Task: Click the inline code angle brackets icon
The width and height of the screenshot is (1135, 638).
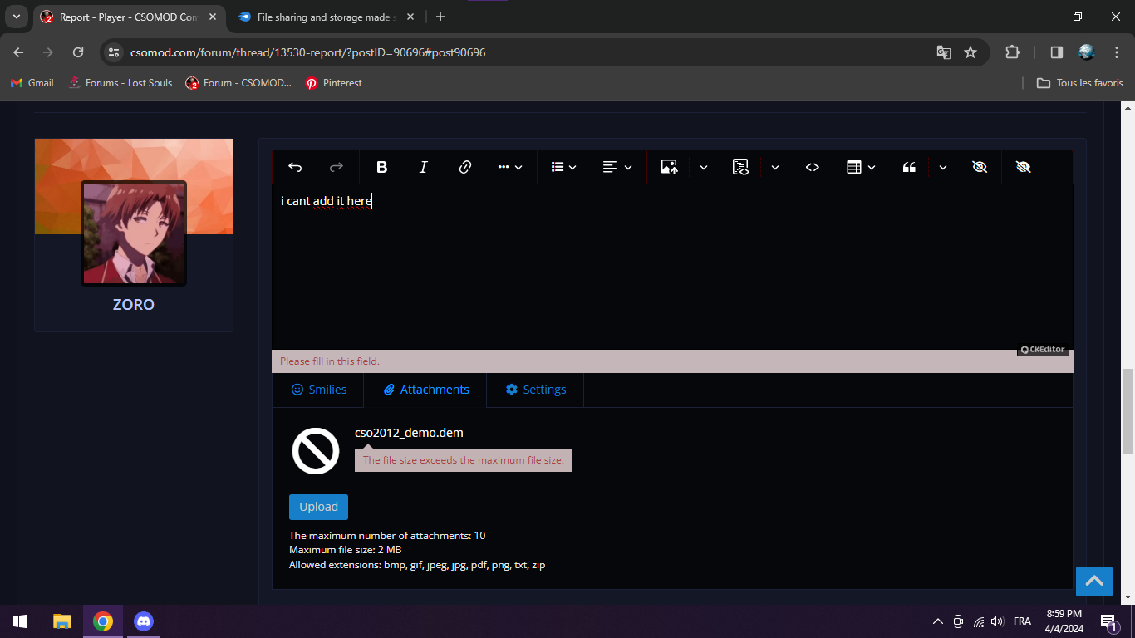Action: pos(813,167)
